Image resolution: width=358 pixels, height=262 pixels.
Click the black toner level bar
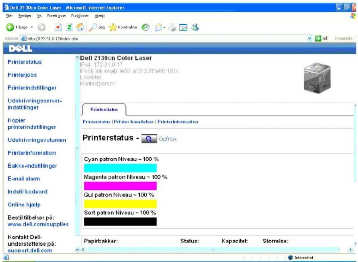120,221
